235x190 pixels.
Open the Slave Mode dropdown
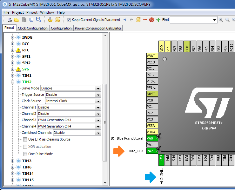tap(70, 88)
